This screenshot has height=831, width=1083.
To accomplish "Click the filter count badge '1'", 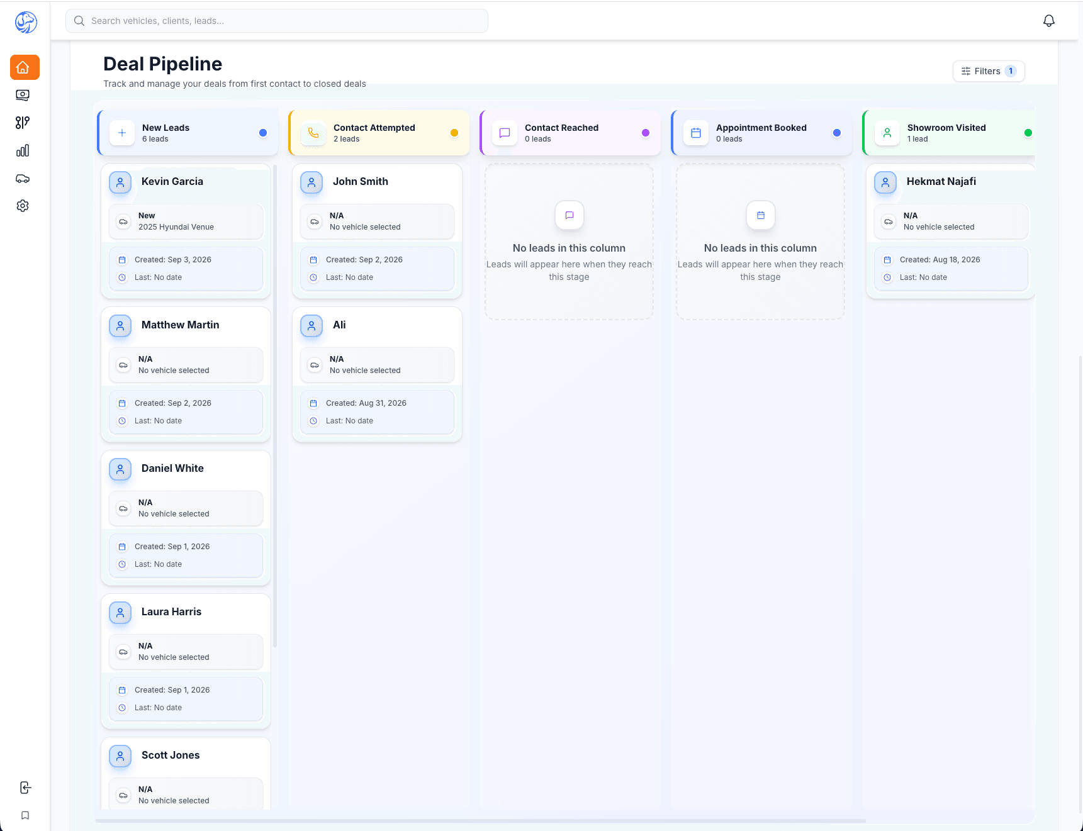I will 1011,71.
